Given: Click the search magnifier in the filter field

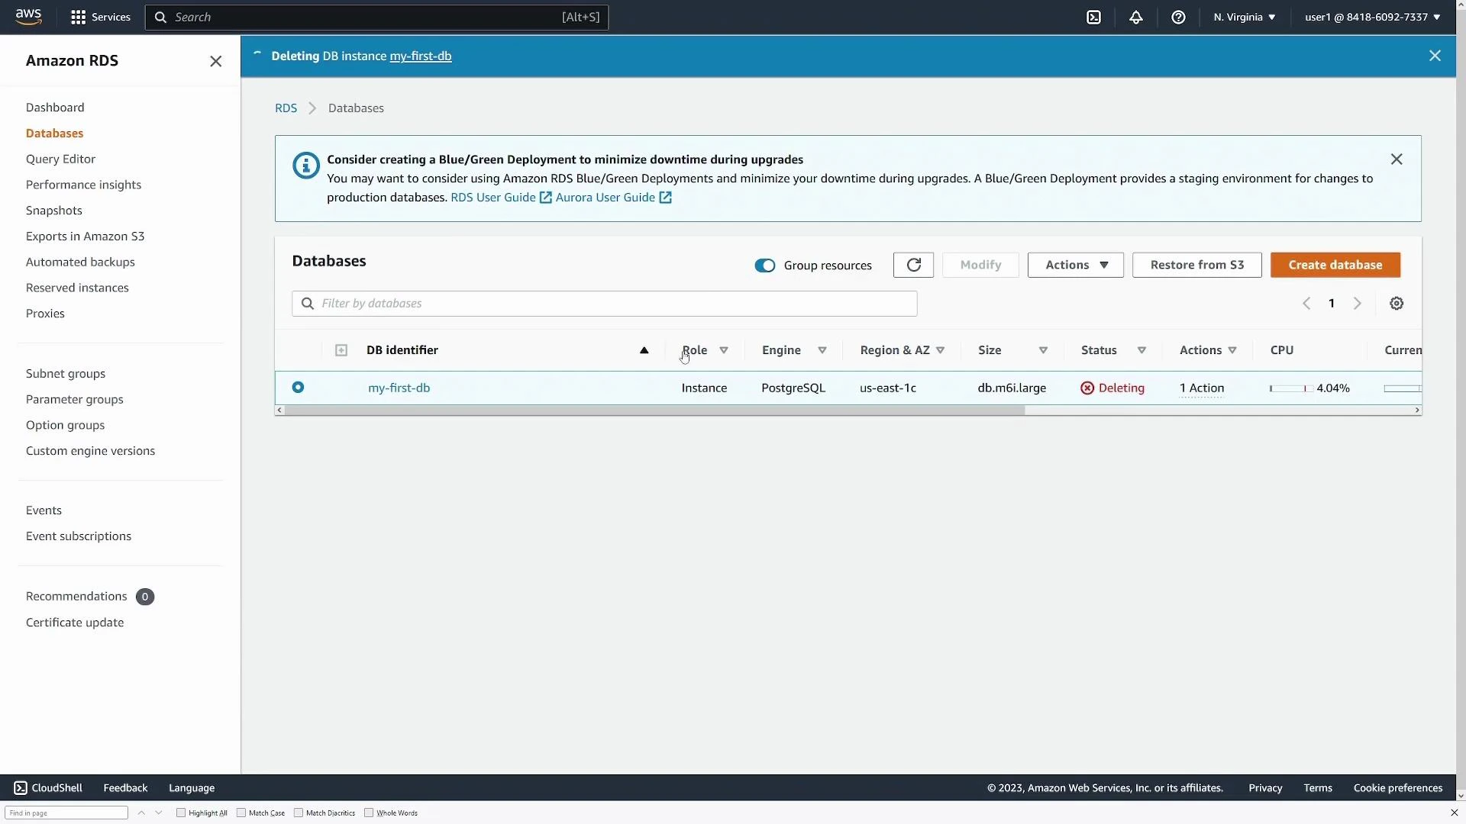Looking at the screenshot, I should click(307, 303).
